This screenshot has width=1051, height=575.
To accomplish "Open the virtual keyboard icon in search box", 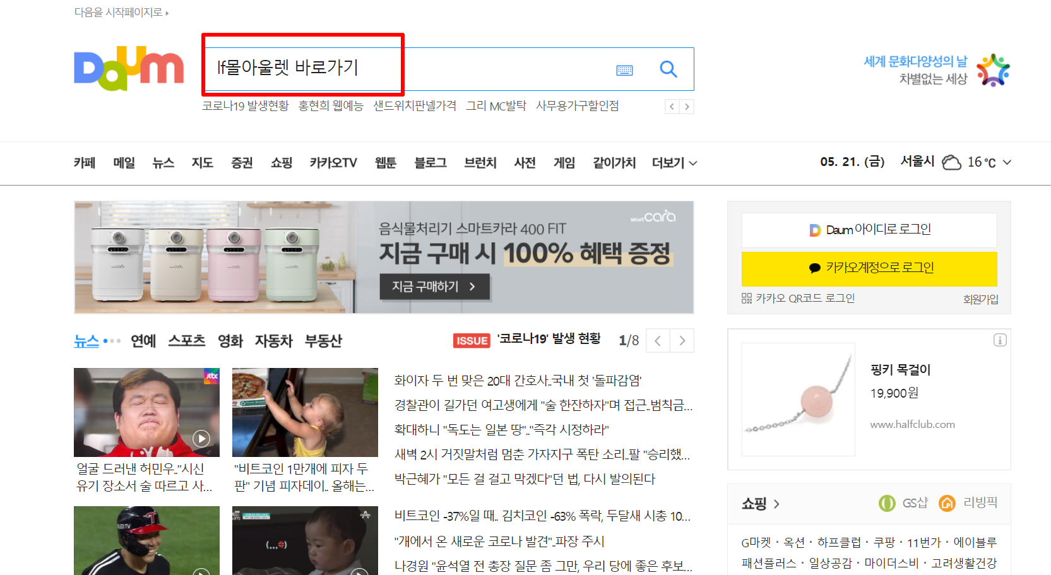I will coord(624,70).
